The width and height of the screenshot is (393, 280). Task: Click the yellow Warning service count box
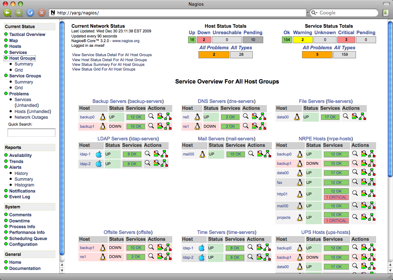click(302, 40)
